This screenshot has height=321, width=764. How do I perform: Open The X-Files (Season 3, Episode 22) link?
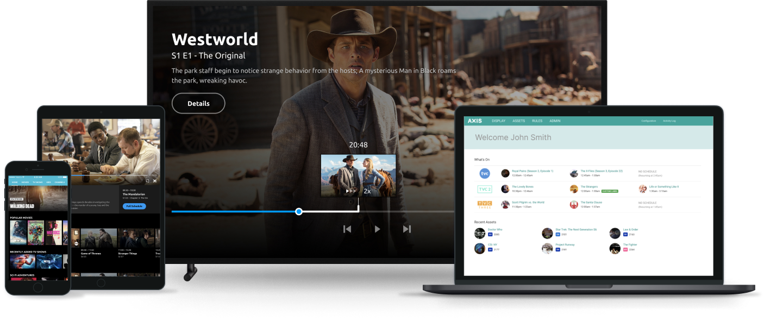(602, 171)
